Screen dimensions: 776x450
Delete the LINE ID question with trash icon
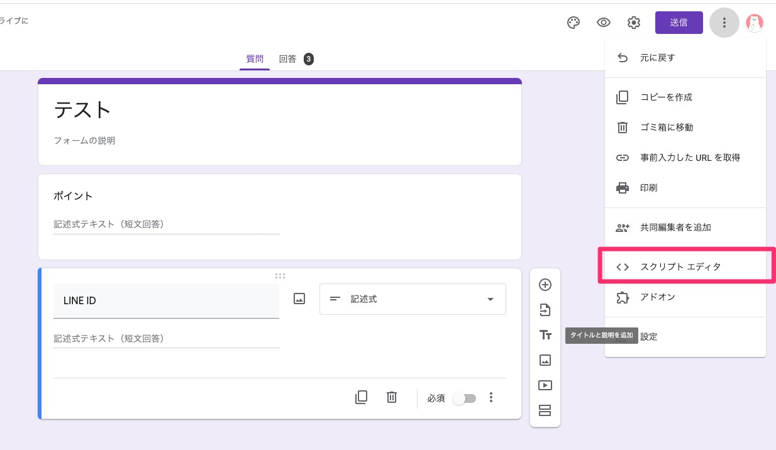coord(392,397)
